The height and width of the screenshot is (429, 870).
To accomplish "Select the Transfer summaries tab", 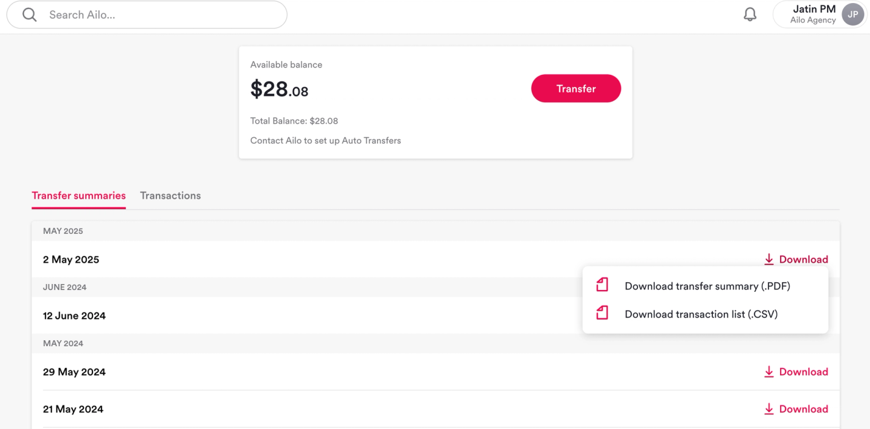I will point(79,196).
